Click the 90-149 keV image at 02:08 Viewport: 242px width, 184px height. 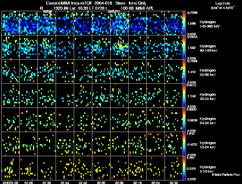(x=119, y=47)
